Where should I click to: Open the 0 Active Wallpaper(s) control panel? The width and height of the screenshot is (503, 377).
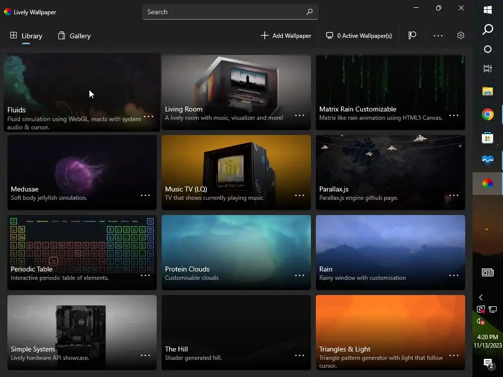click(x=359, y=35)
